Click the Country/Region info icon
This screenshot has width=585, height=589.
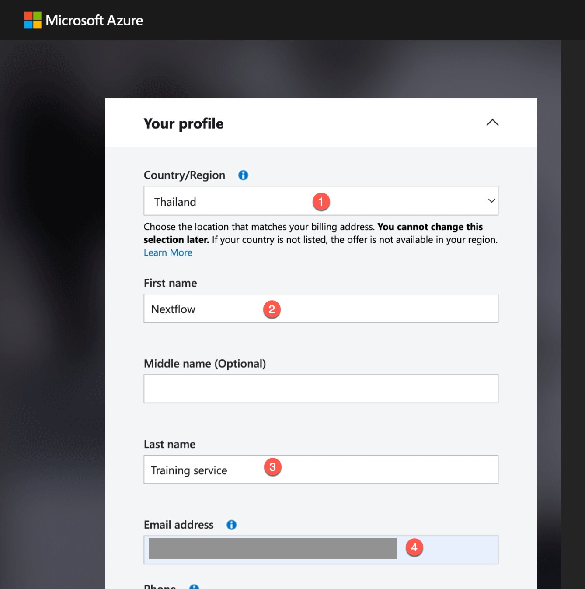[x=243, y=175]
